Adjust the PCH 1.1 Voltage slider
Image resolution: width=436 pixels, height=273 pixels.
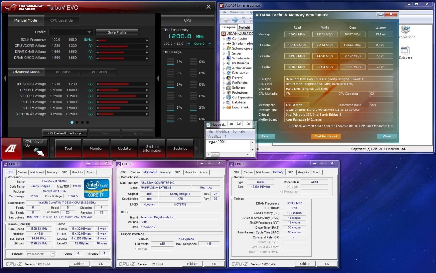pyautogui.click(x=122, y=102)
